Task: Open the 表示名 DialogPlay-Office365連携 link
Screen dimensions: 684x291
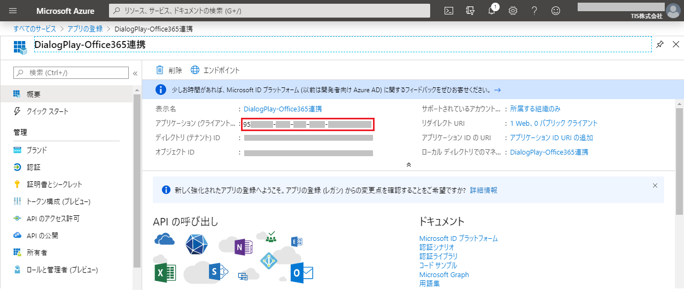Action: click(283, 109)
